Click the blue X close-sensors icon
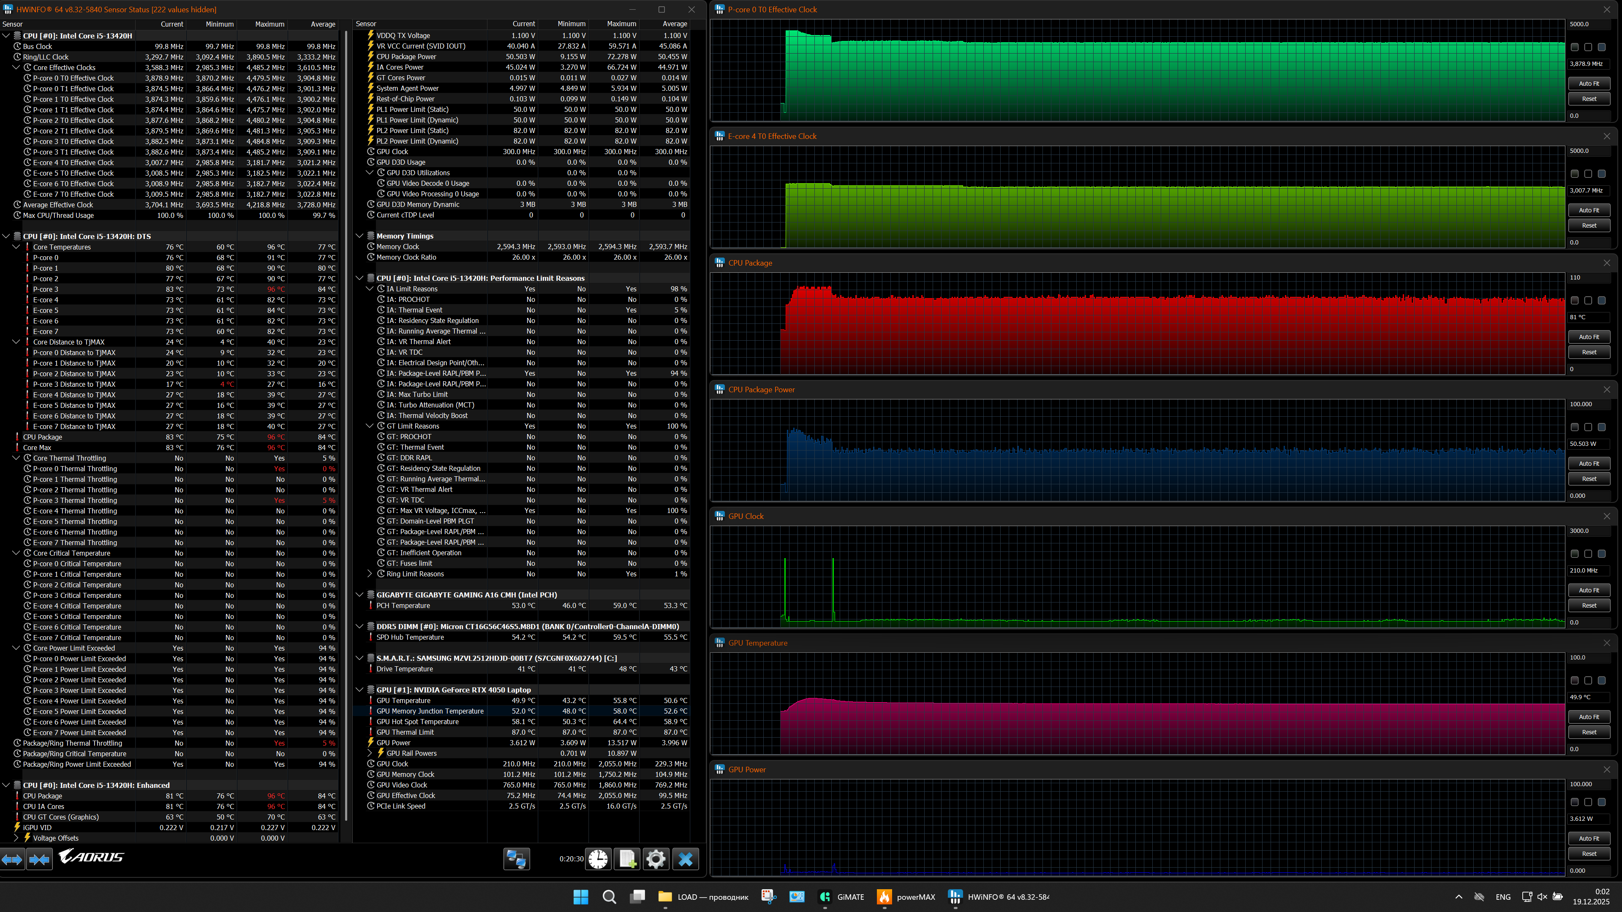 click(x=685, y=859)
